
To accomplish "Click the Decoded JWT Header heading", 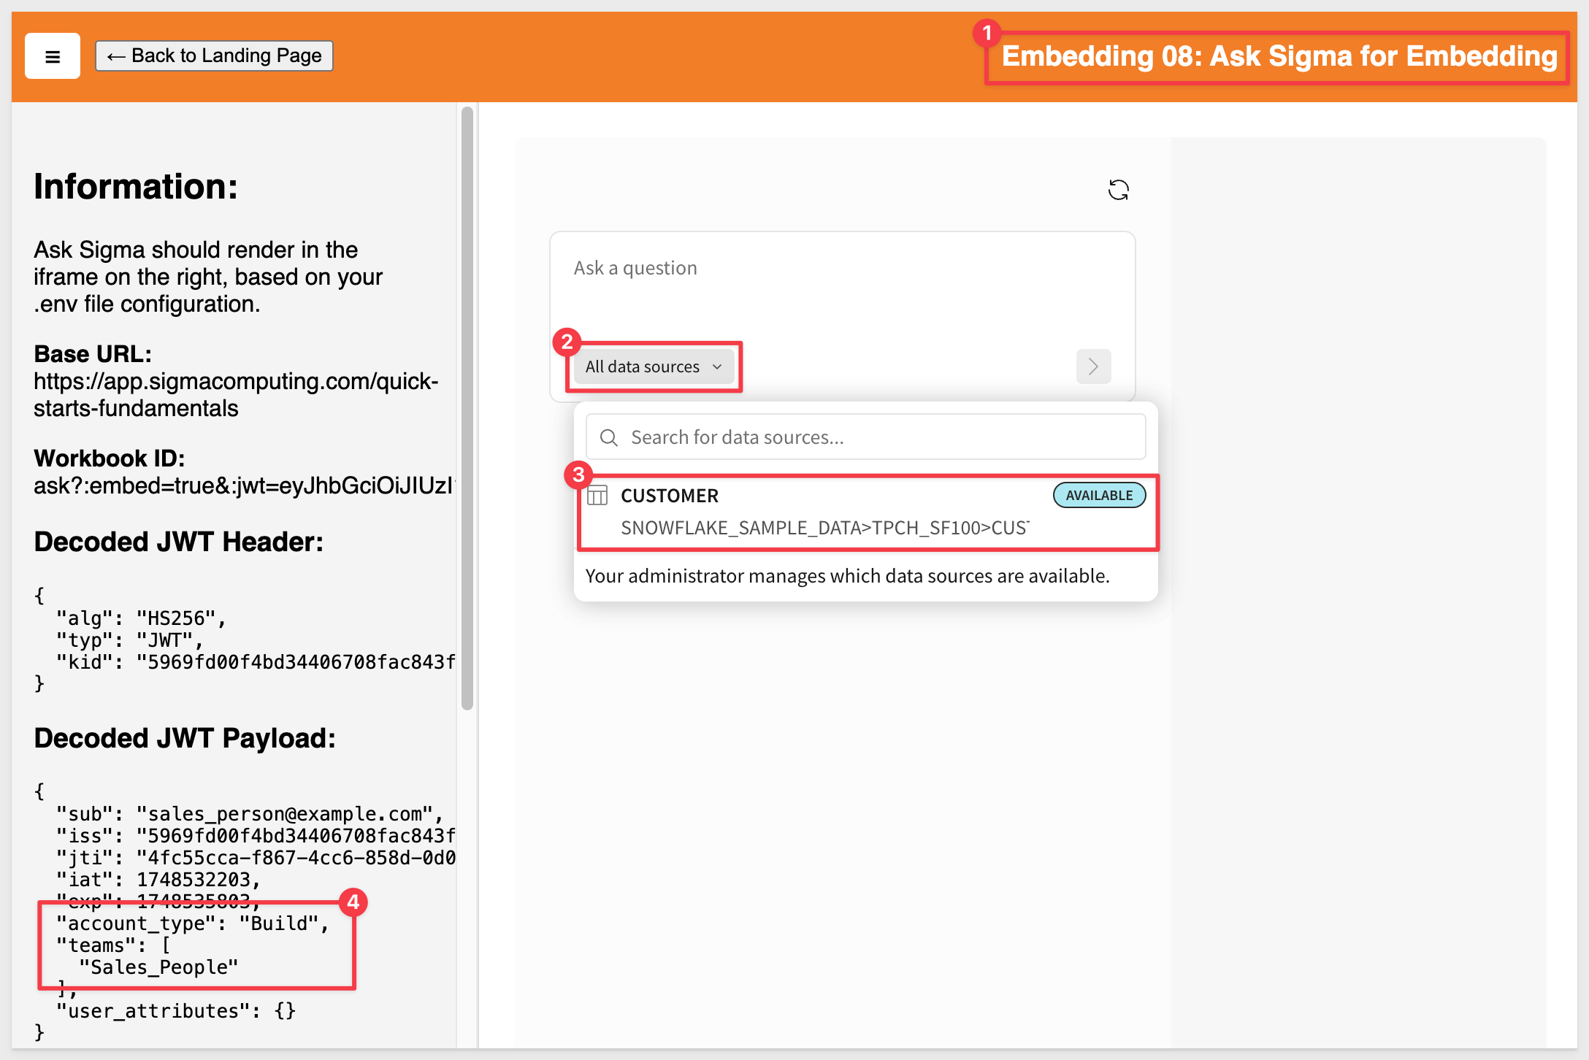I will (178, 542).
